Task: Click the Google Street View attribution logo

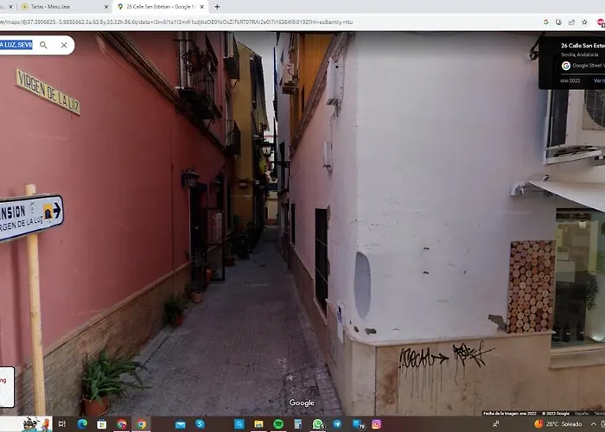Action: (566, 66)
